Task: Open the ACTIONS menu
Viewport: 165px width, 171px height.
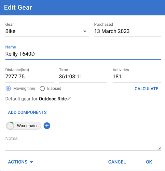Action: point(20,162)
